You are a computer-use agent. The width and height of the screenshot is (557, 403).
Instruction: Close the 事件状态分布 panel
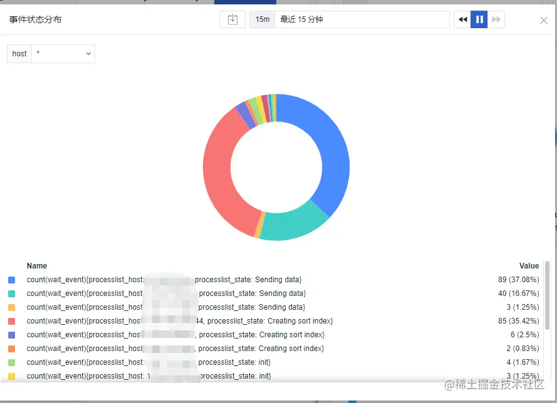pos(543,20)
